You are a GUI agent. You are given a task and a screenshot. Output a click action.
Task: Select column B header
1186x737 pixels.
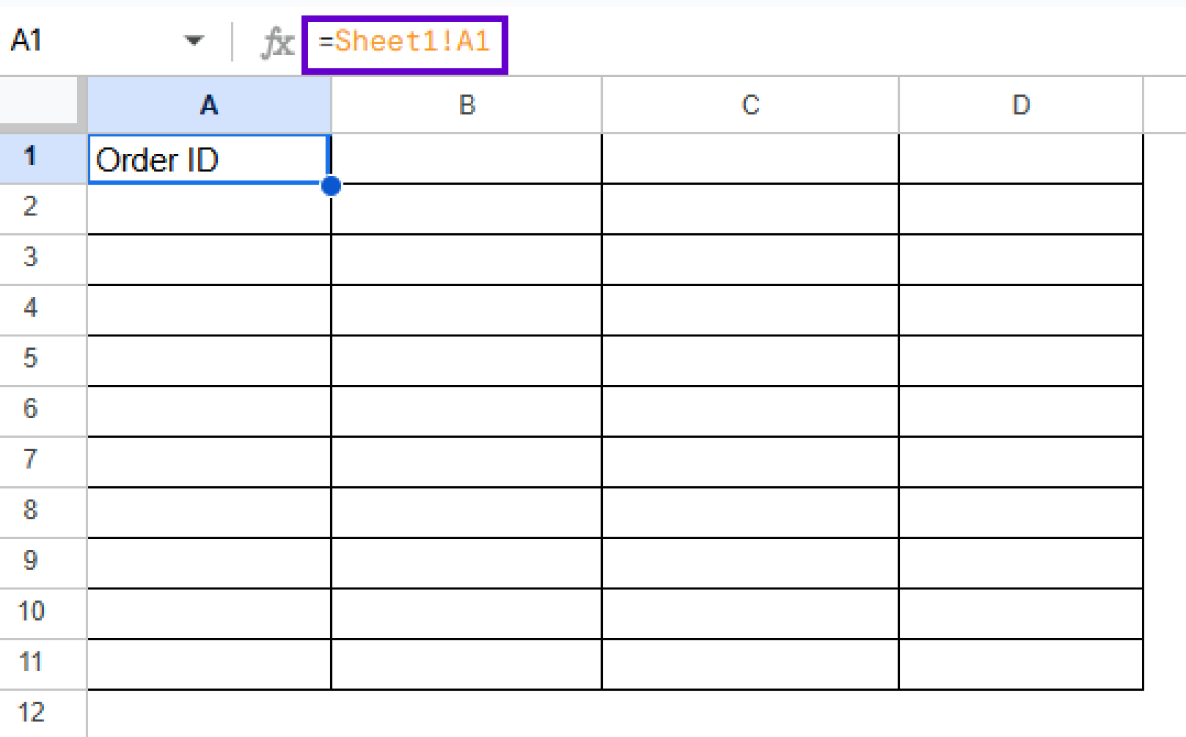[466, 104]
